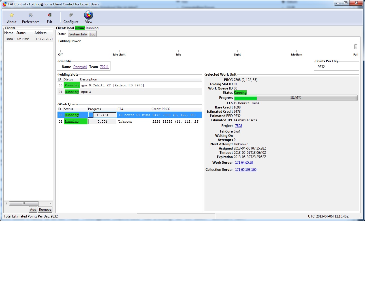Viewport: 365px width, 290px height.
Task: Click the clients scrollbar right arrow
Action: pyautogui.click(x=50, y=203)
